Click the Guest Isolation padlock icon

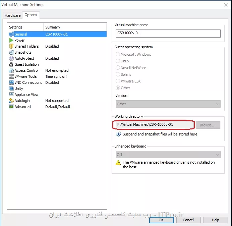[11, 64]
